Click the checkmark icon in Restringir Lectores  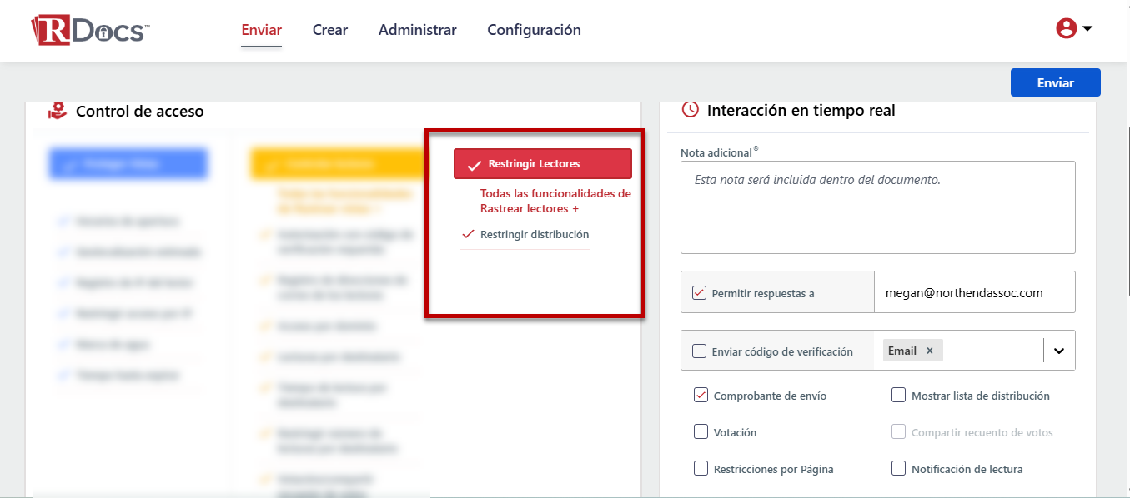coord(474,165)
